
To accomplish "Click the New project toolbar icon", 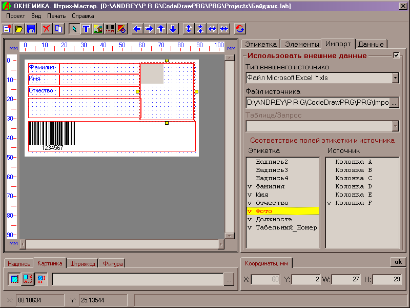I will [7, 29].
